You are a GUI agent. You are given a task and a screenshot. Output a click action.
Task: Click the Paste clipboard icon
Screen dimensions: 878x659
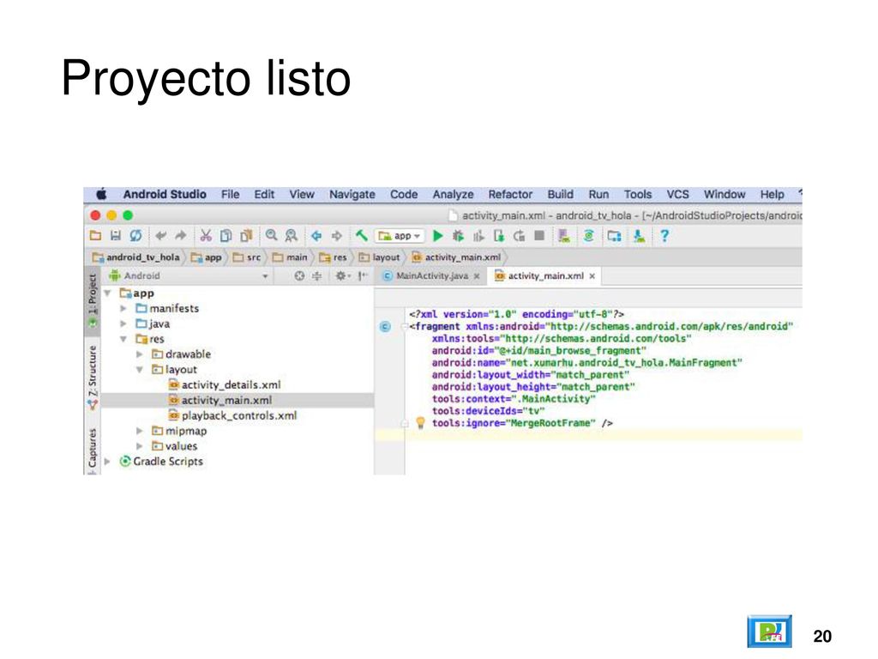point(246,236)
